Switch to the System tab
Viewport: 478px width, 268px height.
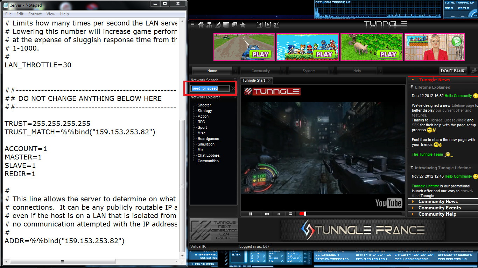click(x=309, y=70)
